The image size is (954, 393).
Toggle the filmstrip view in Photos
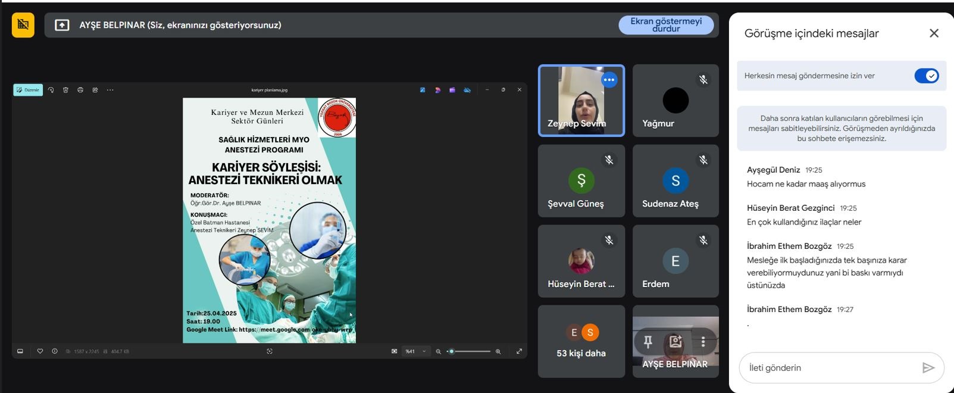point(20,351)
